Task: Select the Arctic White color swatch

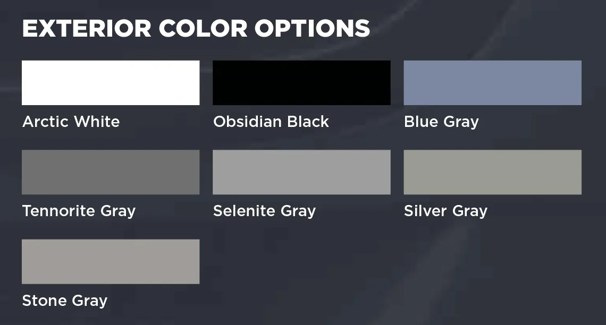Action: tap(111, 83)
